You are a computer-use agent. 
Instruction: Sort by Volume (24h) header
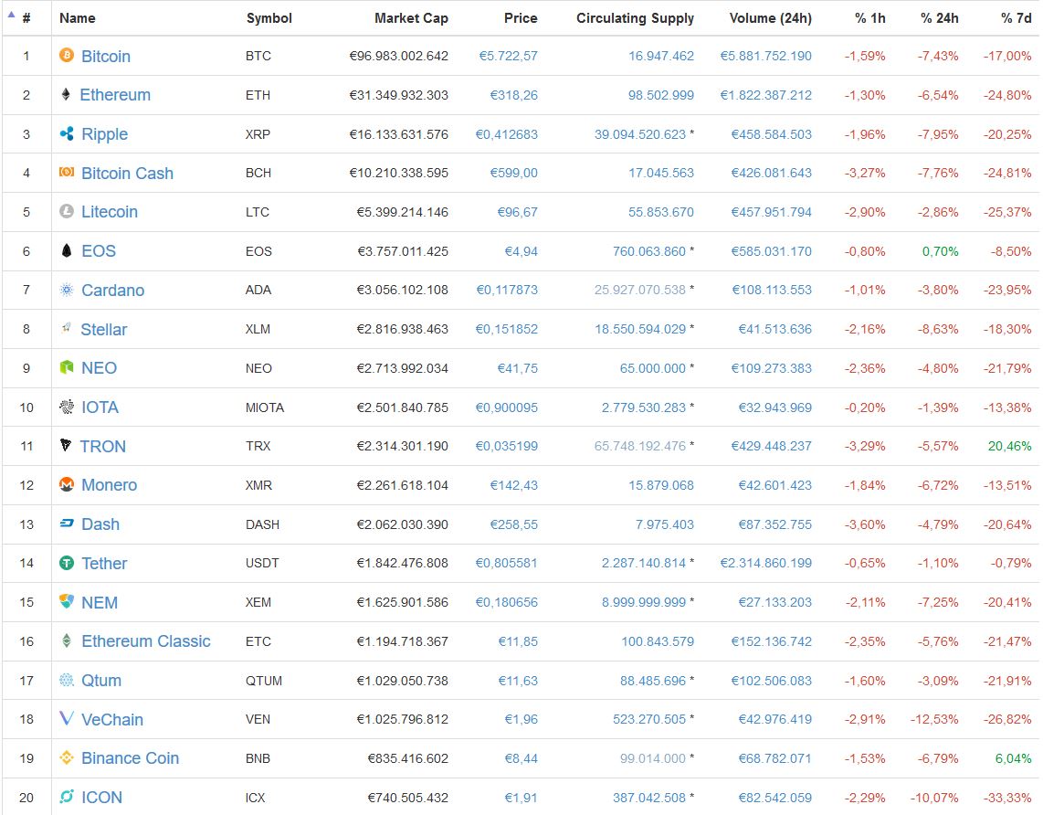click(x=770, y=18)
